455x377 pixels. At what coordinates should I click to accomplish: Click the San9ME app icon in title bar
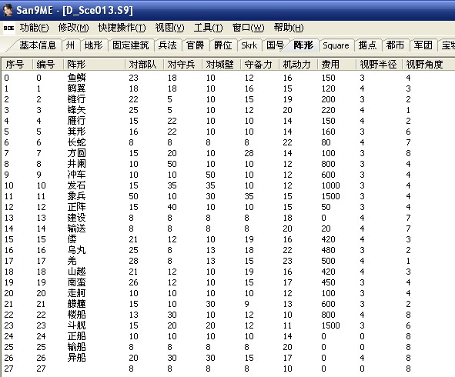8,10
